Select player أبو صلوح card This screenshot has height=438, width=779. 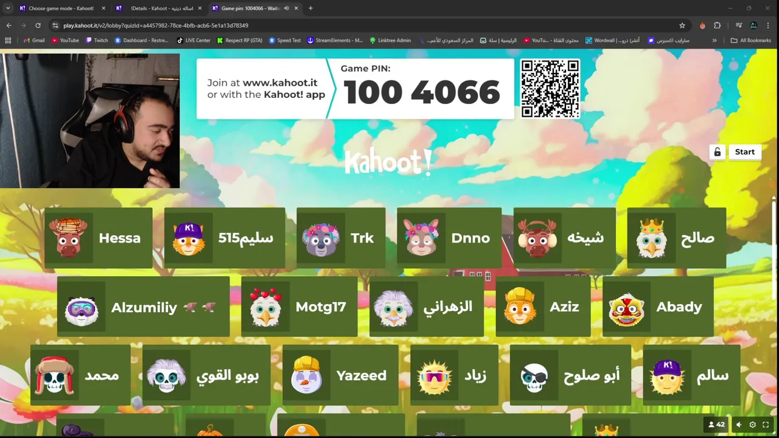pyautogui.click(x=570, y=375)
